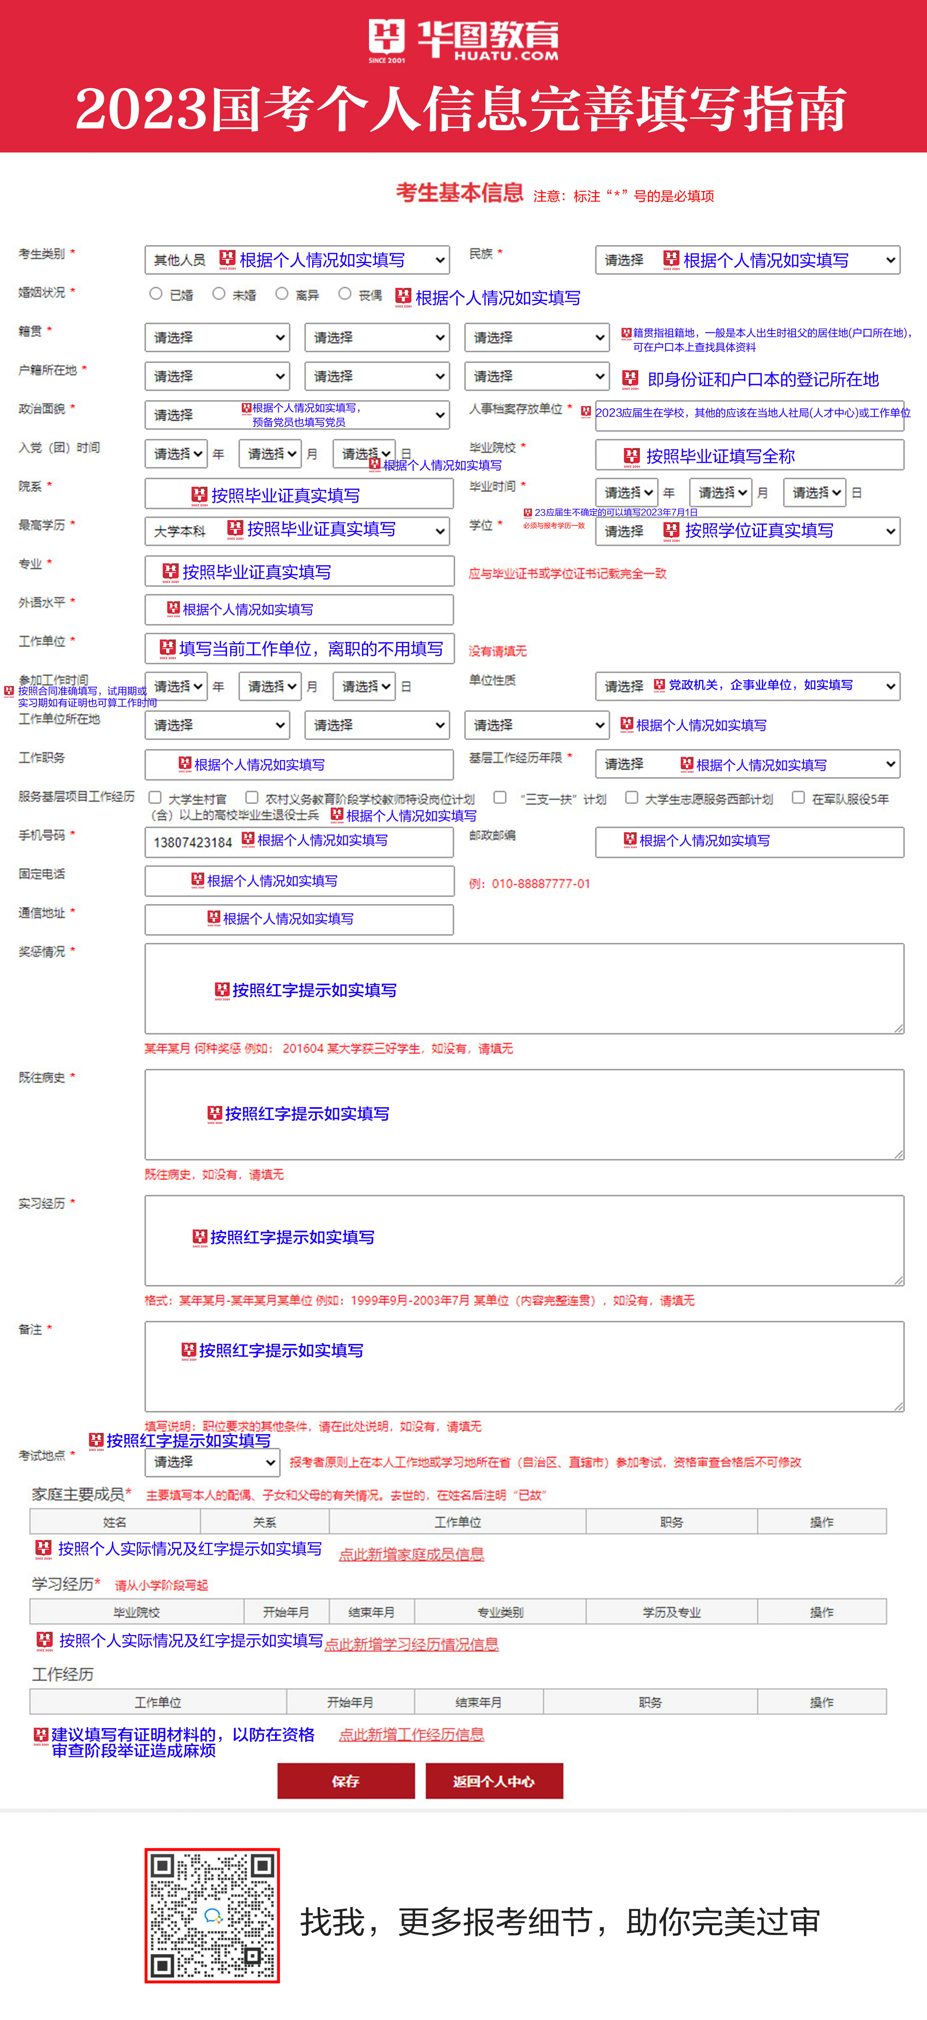
Task: Click the 手机号码 field with 13807423184
Action: tap(299, 842)
